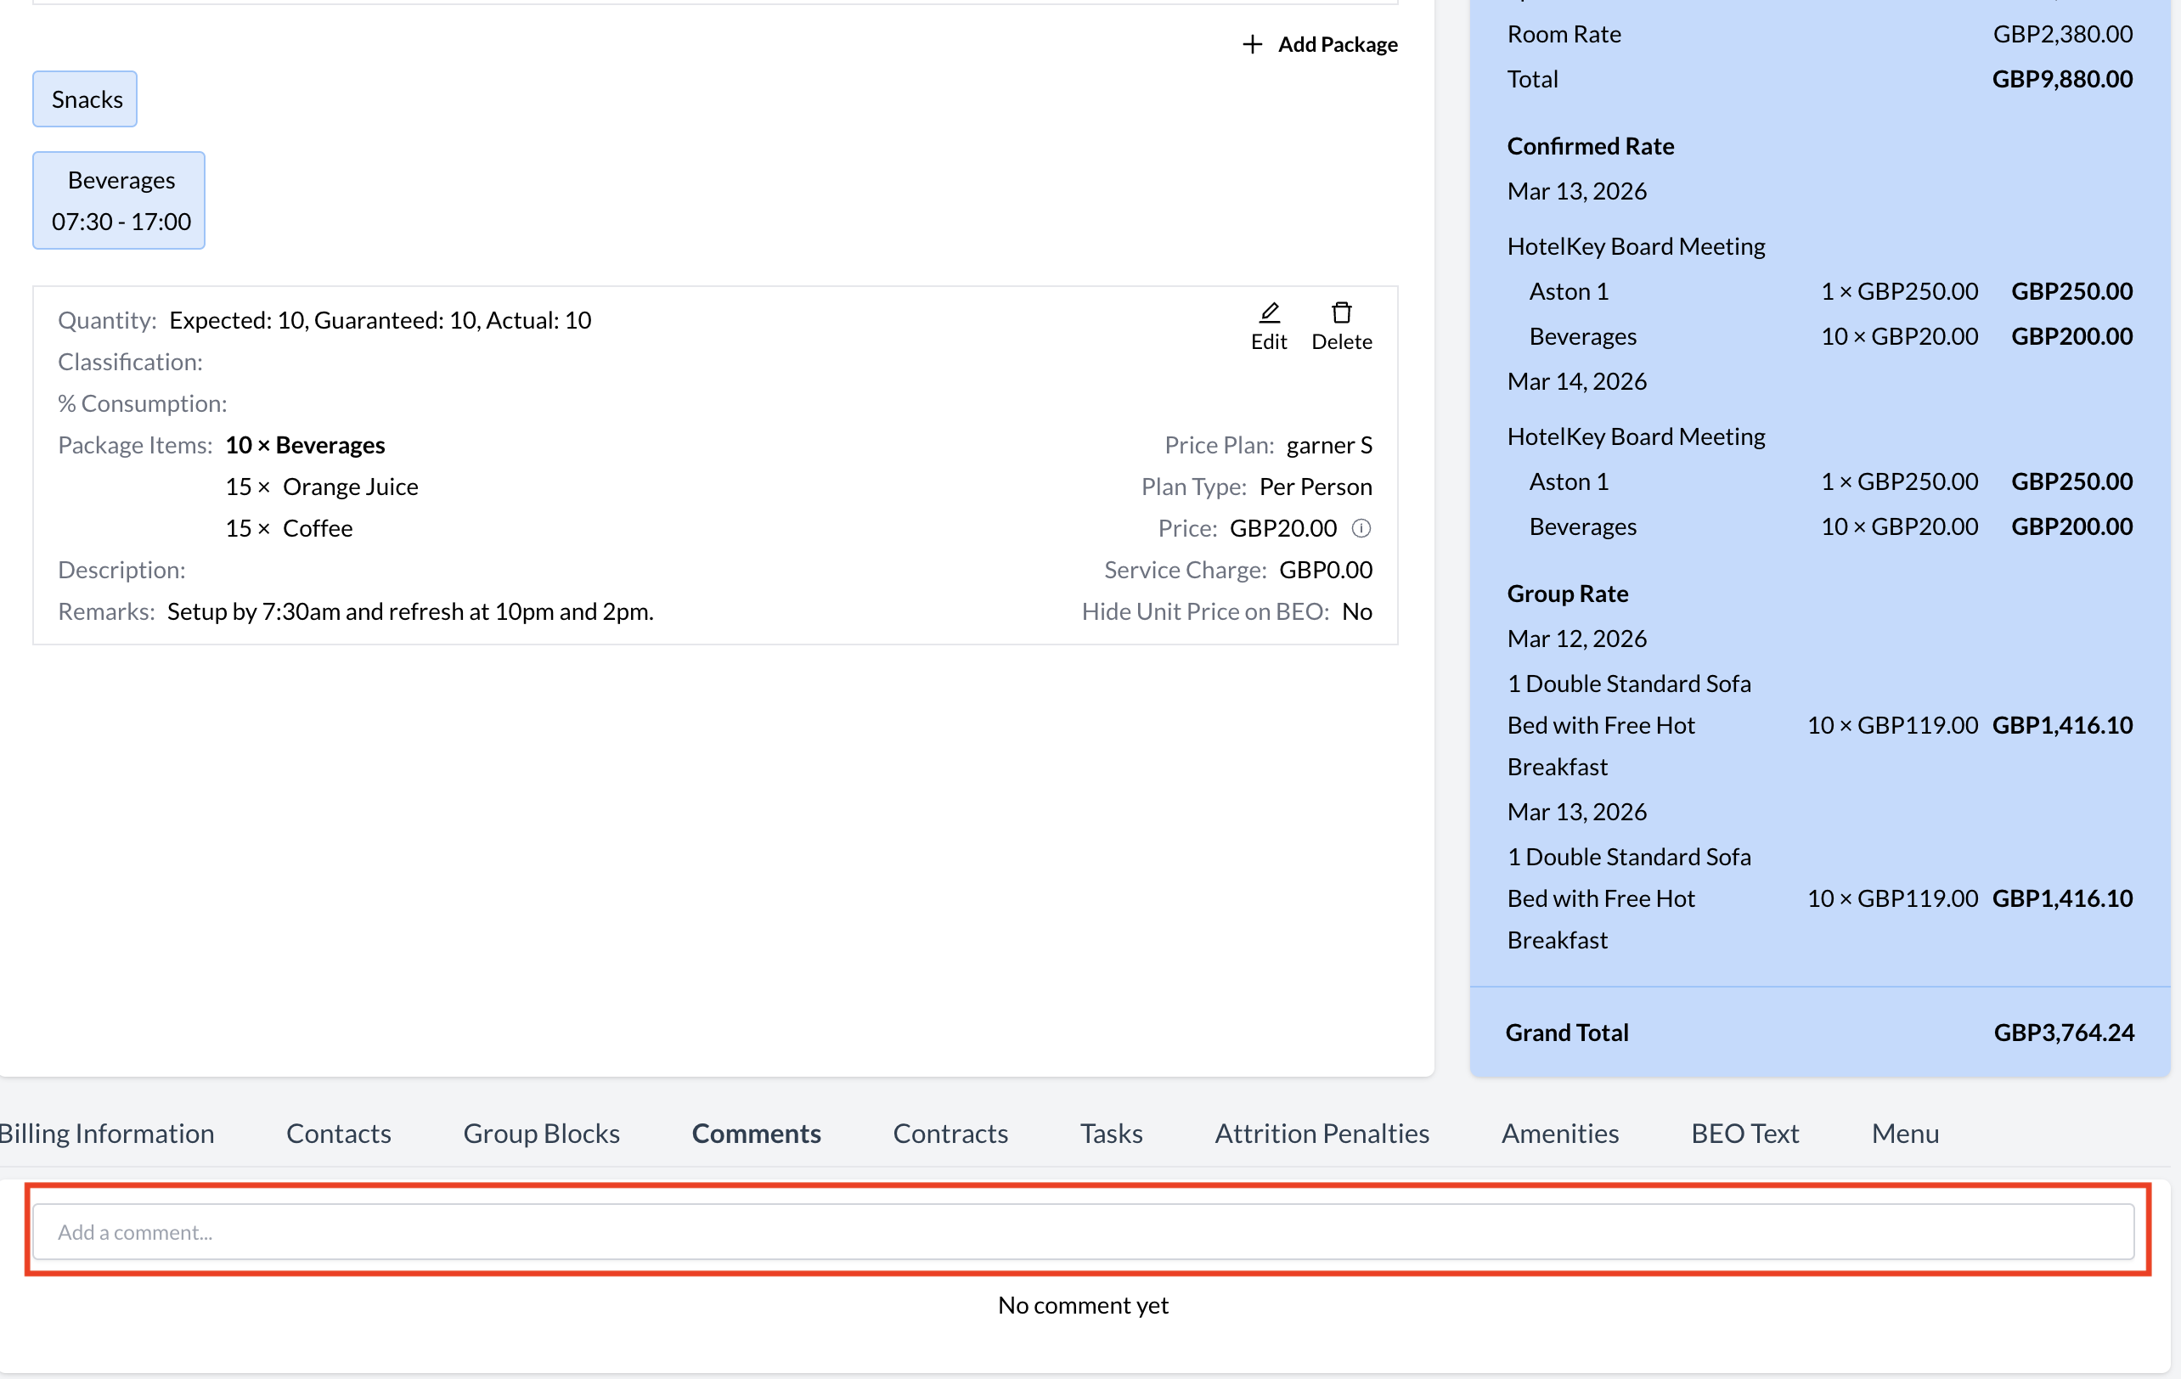2181x1379 pixels.
Task: Open the Amenities tab
Action: pos(1559,1133)
